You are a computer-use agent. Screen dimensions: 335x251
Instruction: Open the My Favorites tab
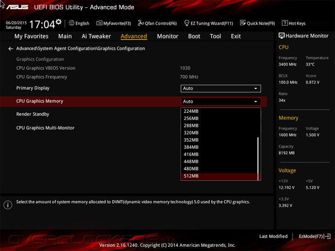32,36
